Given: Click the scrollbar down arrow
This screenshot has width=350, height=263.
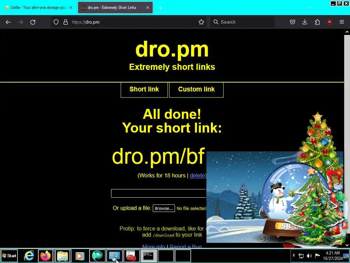Looking at the screenshot, I should coord(347,245).
